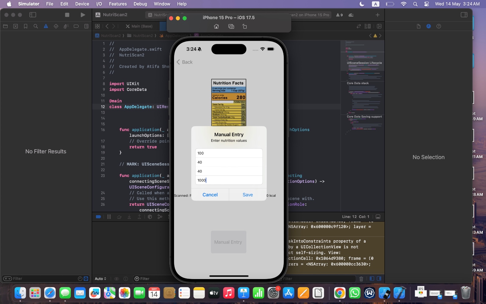This screenshot has height=304, width=486.
Task: Toggle the left navigator sidebar
Action: click(33, 15)
